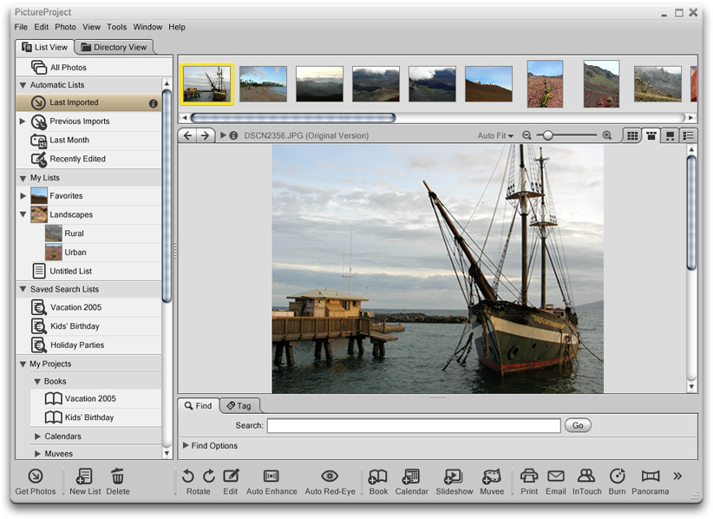Open Kids' Birthday book project

95,417
